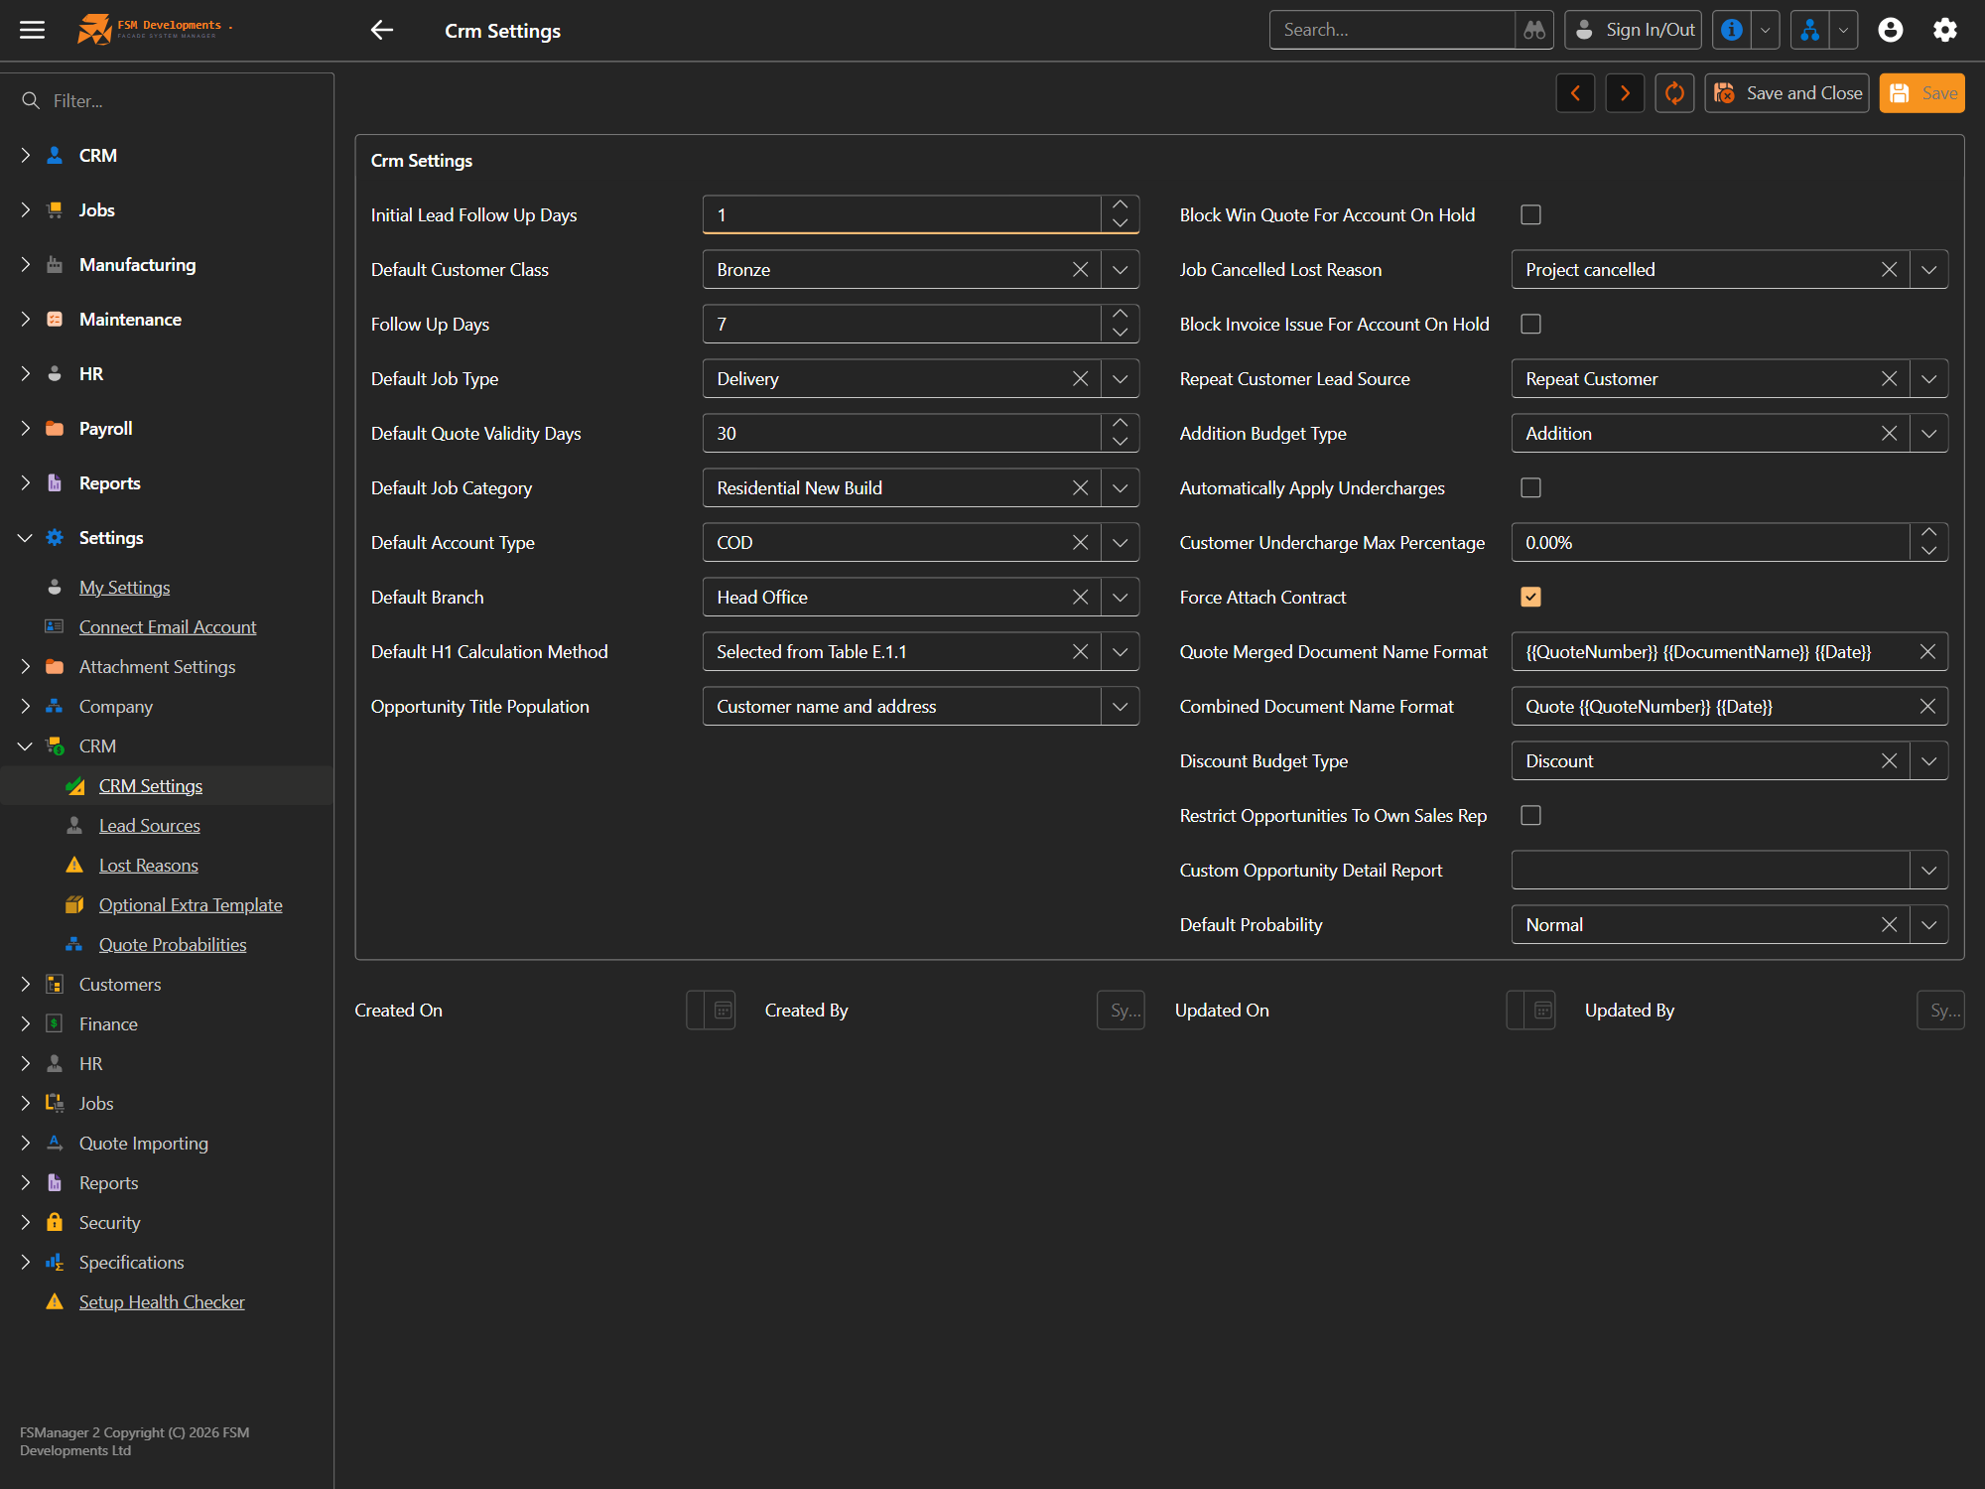The width and height of the screenshot is (1985, 1489).
Task: Clear the Repeat Customer Lead Source value
Action: (x=1890, y=378)
